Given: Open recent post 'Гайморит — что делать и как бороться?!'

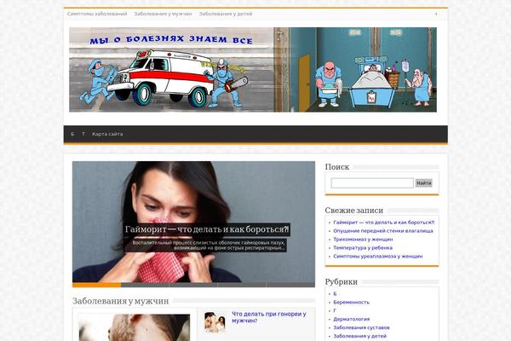Looking at the screenshot, I should 383,223.
